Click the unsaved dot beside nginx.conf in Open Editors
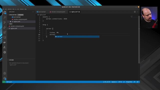This screenshot has height=90, width=160. click(10, 21)
